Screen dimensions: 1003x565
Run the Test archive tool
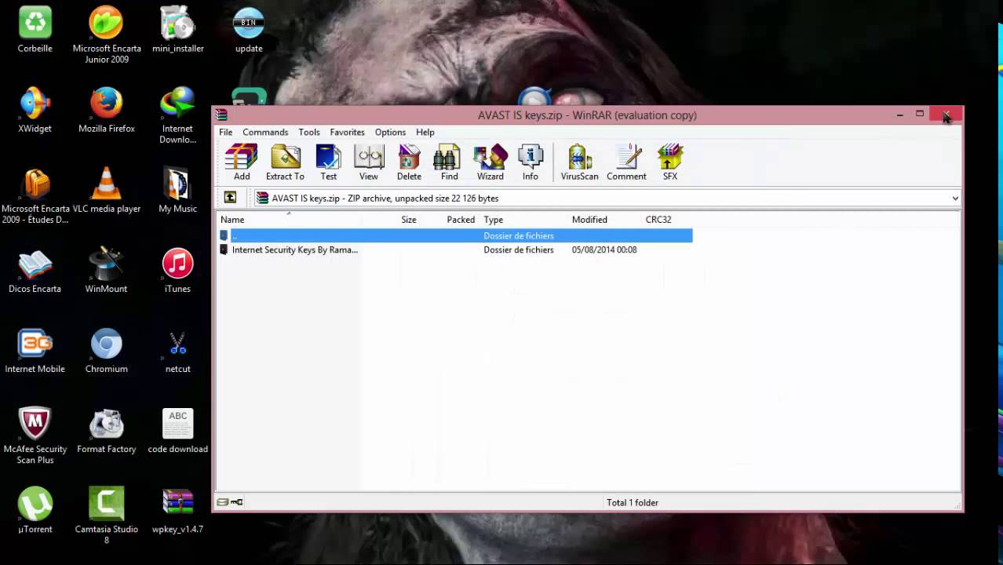(329, 162)
